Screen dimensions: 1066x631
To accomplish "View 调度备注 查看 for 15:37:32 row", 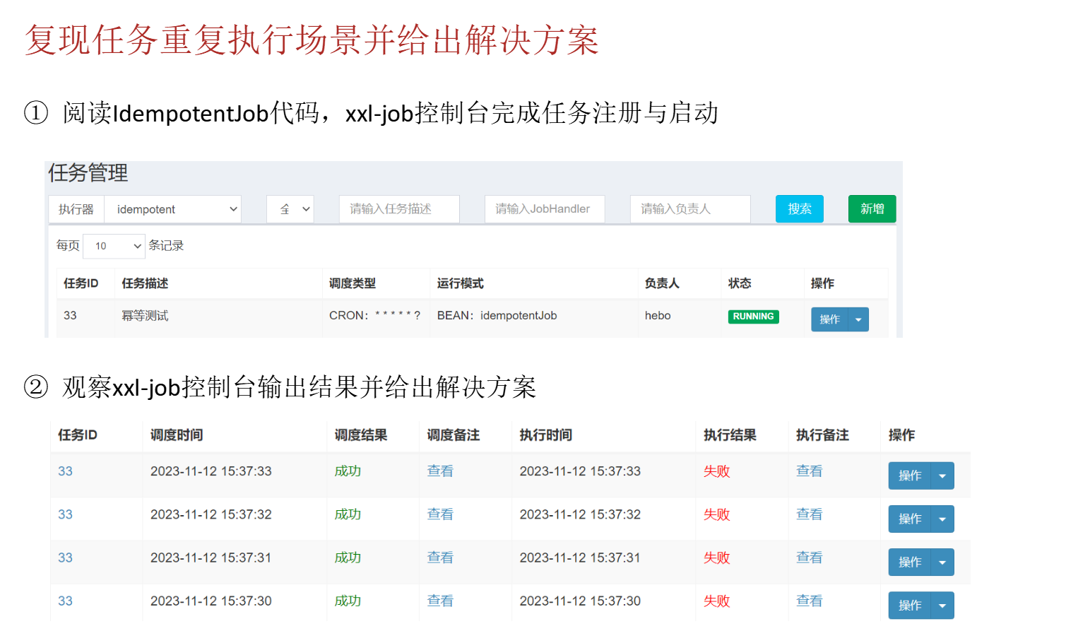I will coord(440,514).
